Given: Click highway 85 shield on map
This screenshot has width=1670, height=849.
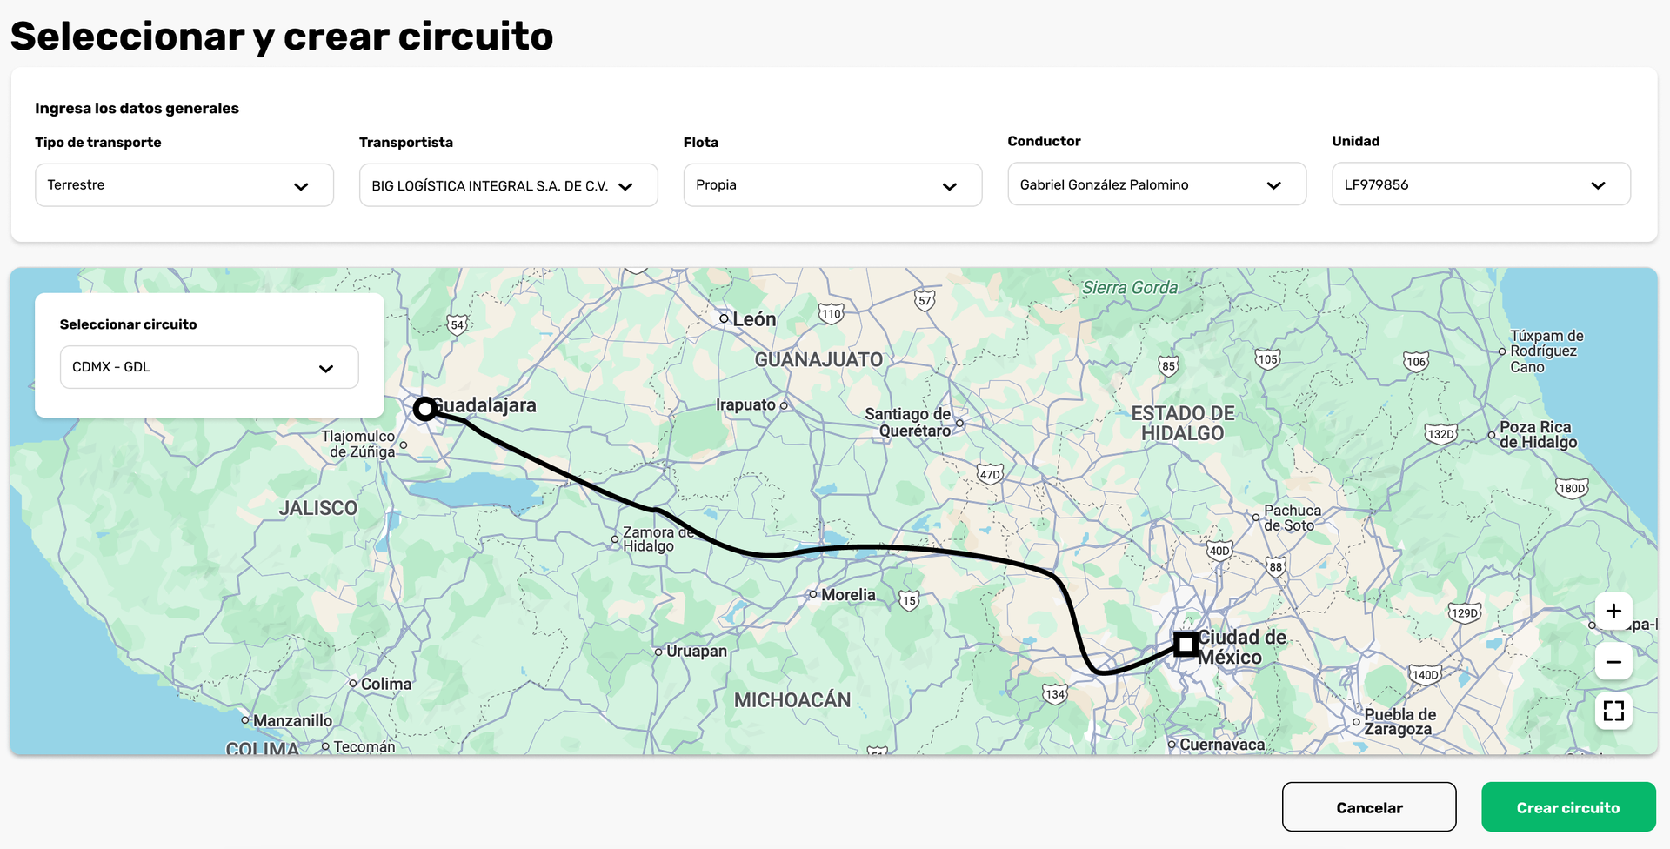Looking at the screenshot, I should point(1168,366).
